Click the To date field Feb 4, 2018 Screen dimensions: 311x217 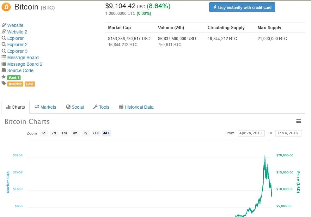point(289,133)
